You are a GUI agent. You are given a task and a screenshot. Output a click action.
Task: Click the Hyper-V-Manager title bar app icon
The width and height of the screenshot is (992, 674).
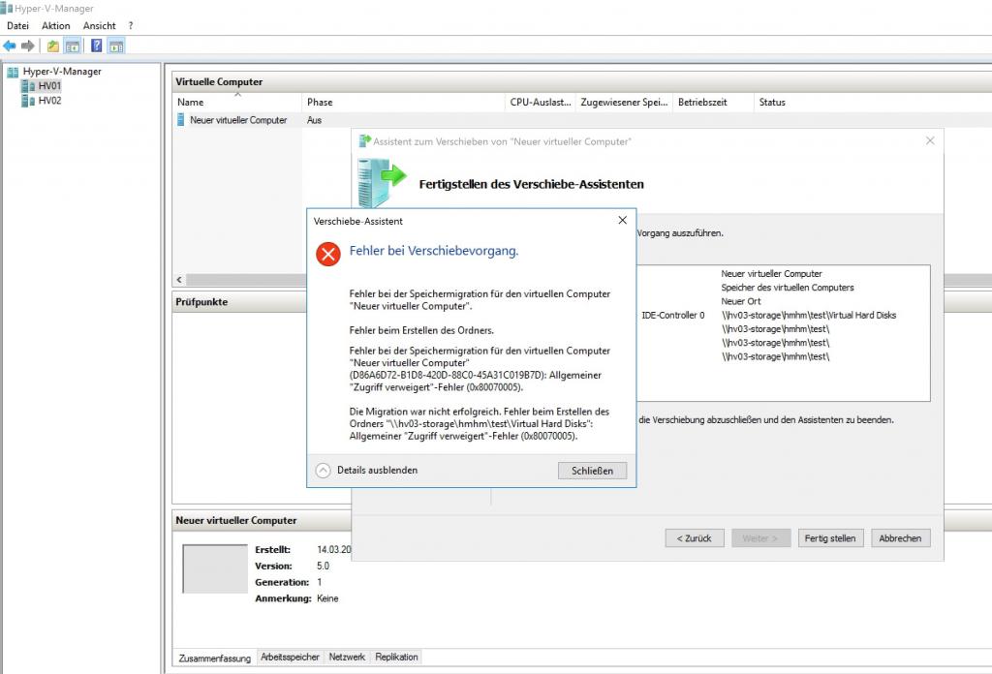click(7, 8)
